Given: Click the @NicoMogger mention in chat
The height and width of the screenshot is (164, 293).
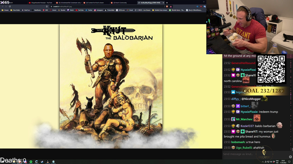Looking at the screenshot, I should point(251,99).
